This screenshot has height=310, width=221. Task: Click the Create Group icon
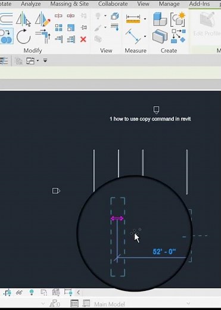[178, 19]
